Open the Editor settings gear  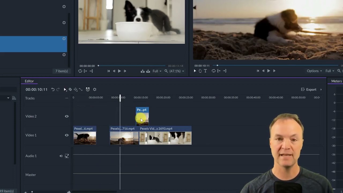(95, 90)
